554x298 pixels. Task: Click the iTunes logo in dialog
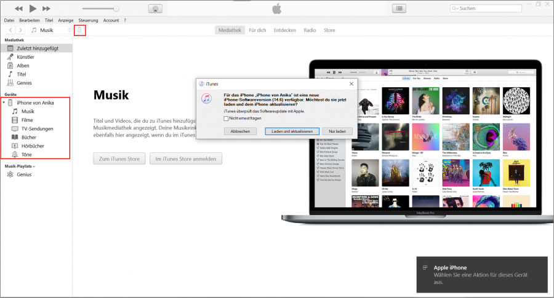[207, 98]
